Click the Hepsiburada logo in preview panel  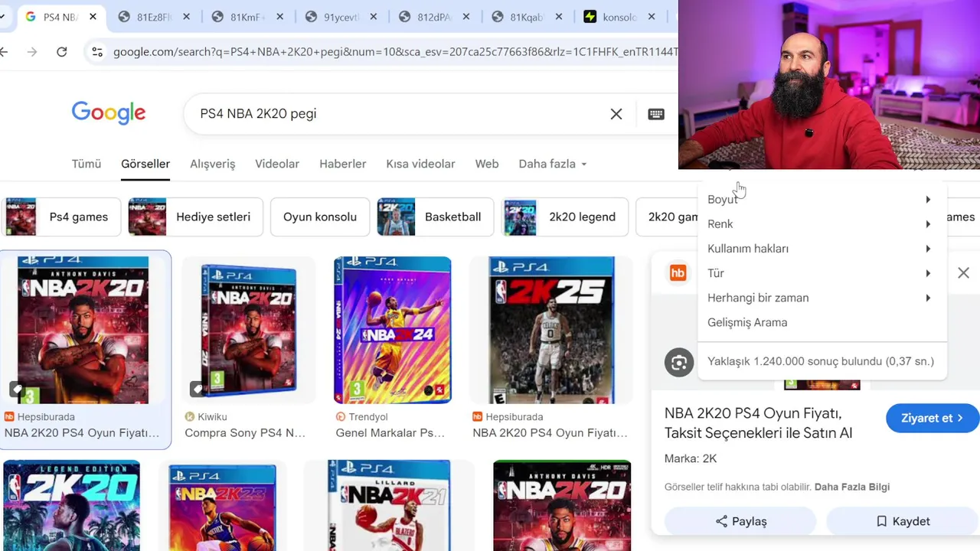point(678,273)
